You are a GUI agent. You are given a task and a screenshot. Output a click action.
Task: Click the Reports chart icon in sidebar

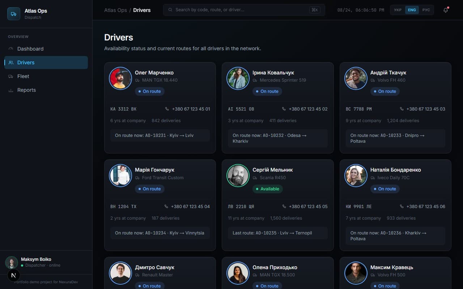click(x=11, y=90)
